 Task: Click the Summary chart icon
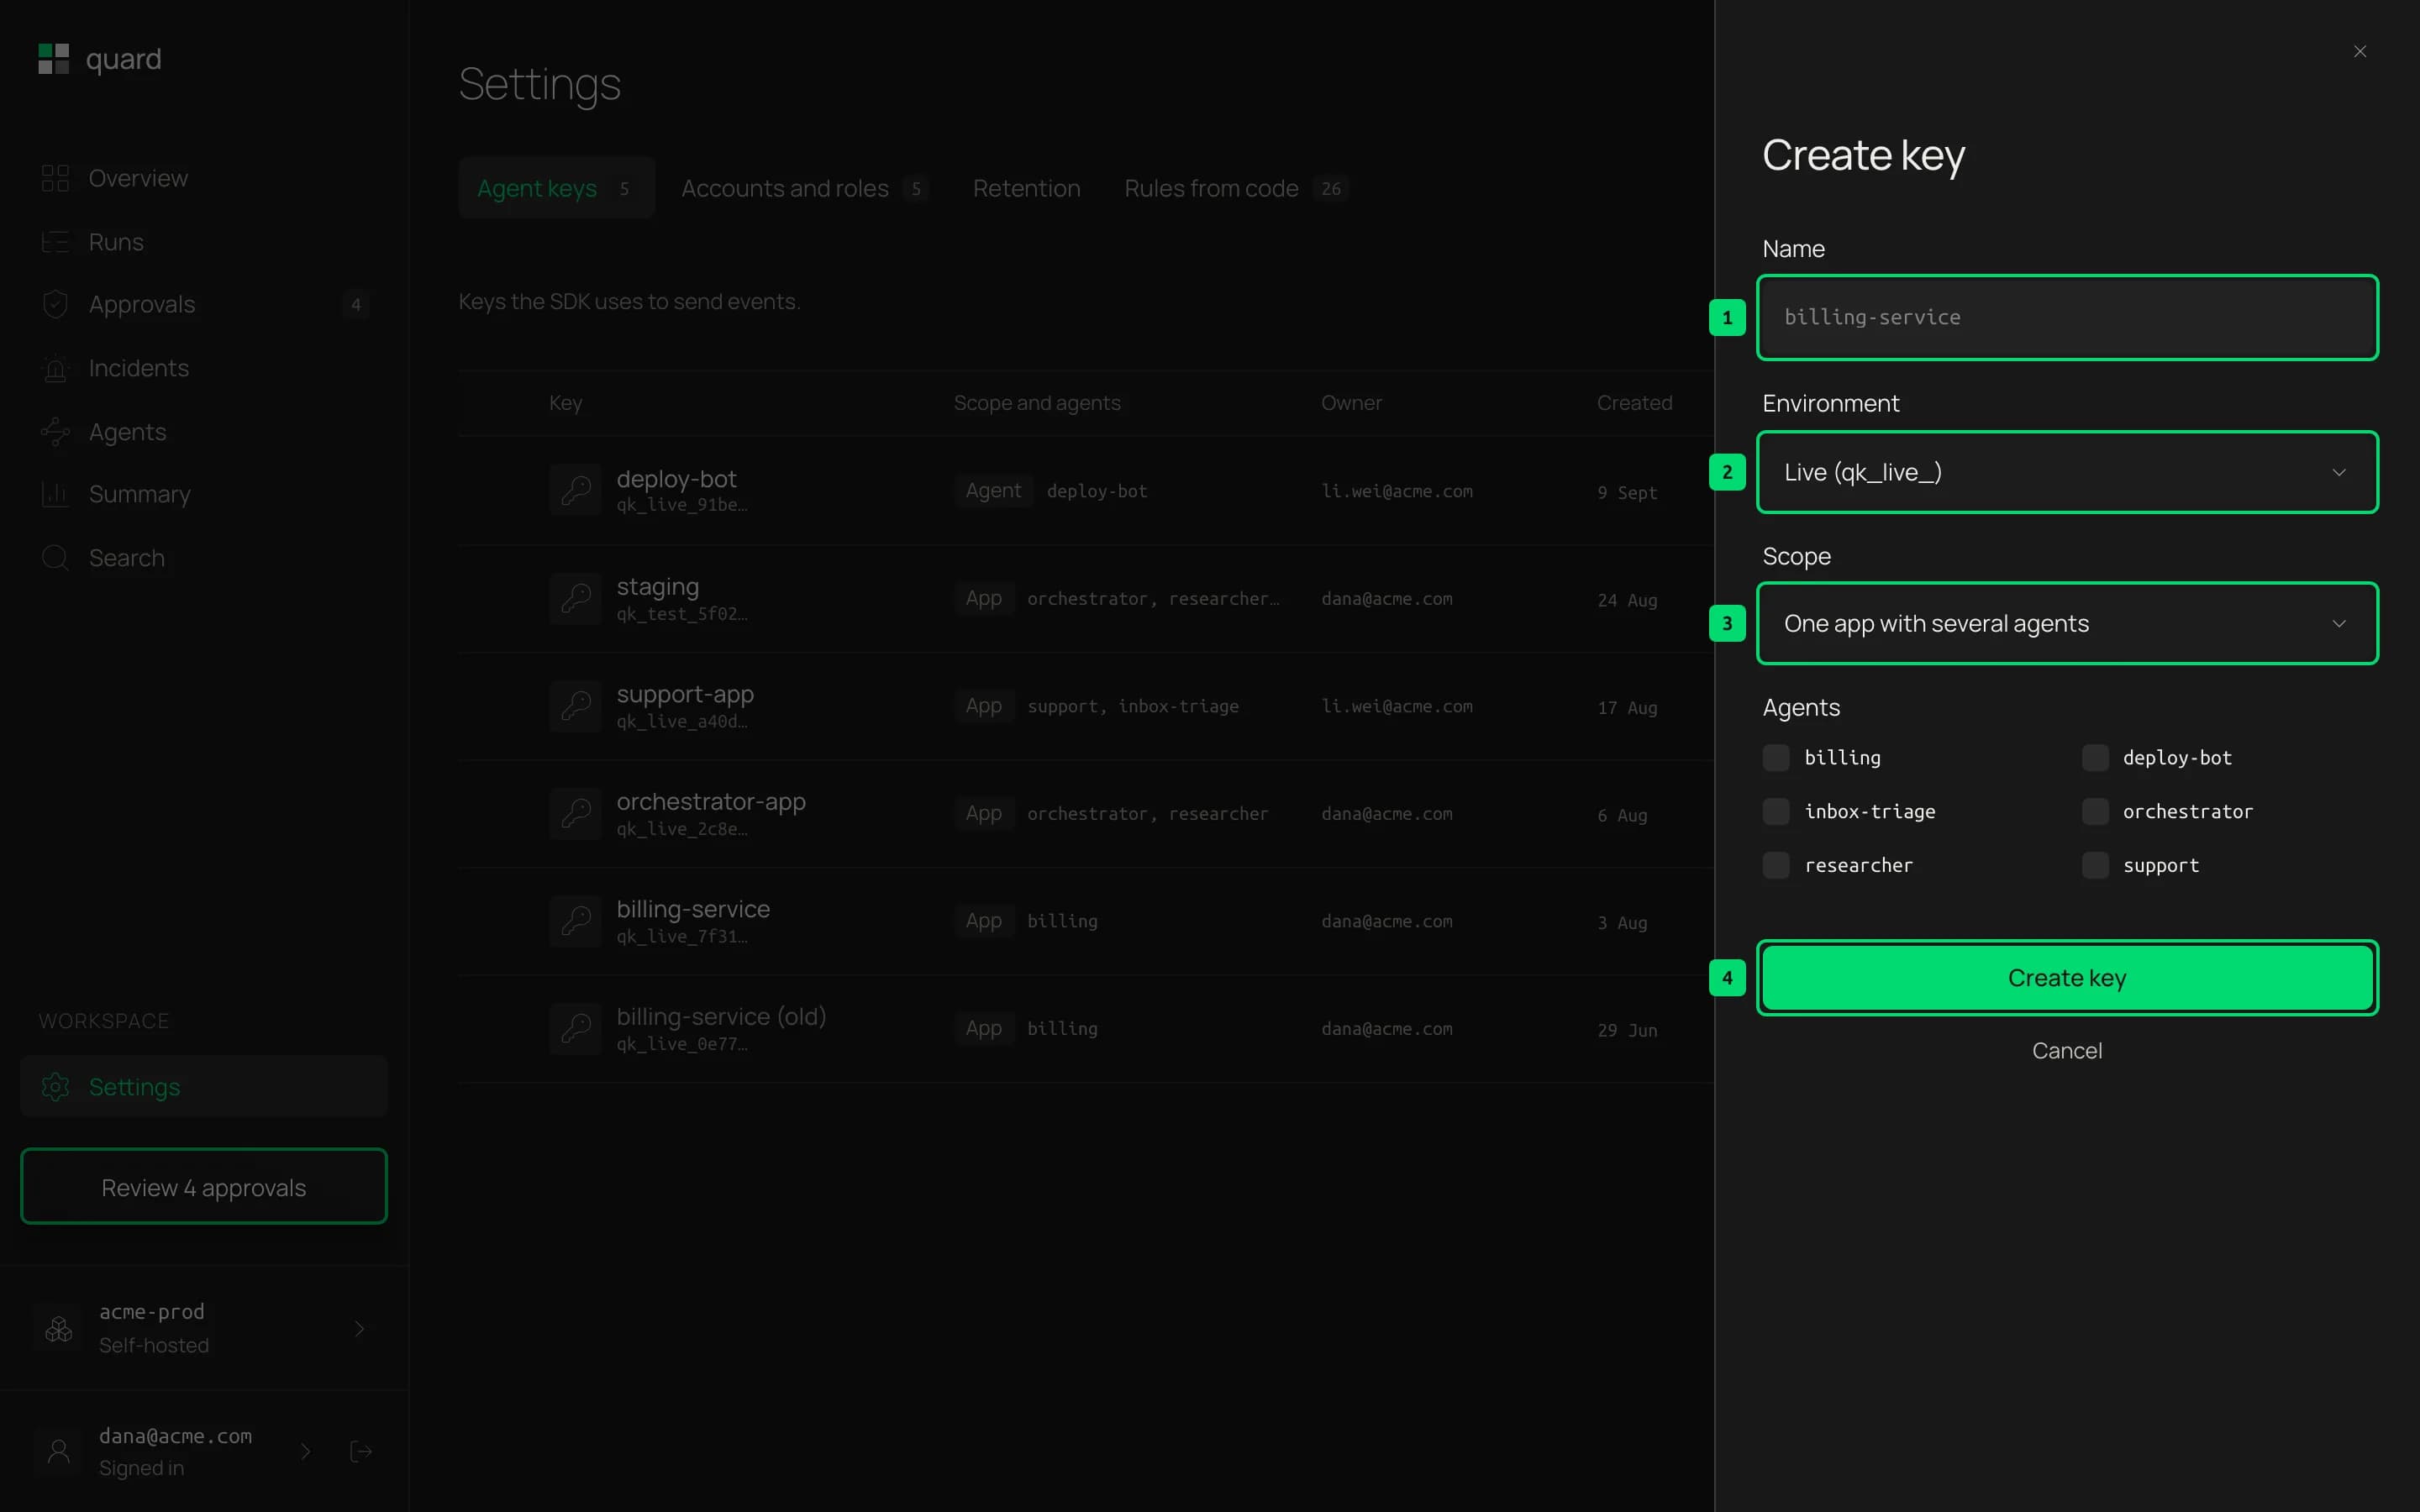pos(55,494)
